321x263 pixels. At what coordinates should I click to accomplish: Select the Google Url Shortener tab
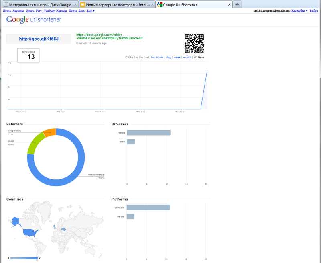194,4
